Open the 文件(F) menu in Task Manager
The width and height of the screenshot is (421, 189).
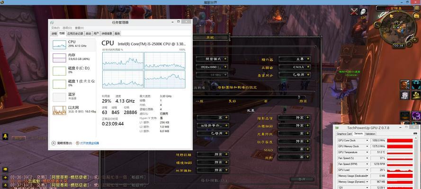click(x=55, y=28)
